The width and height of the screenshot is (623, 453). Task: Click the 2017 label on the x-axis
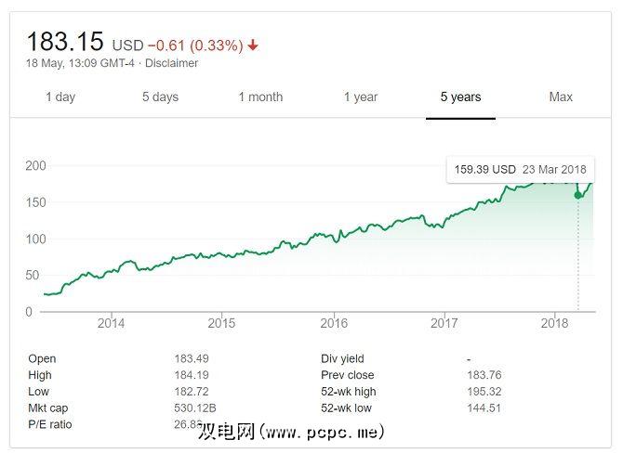pyautogui.click(x=444, y=323)
